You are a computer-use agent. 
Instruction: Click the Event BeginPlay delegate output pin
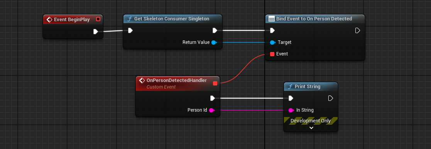tap(98, 19)
